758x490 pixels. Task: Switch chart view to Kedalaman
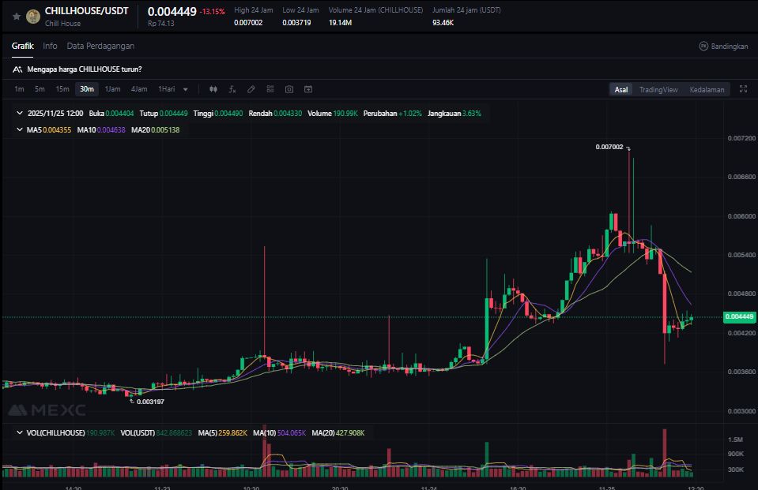706,90
